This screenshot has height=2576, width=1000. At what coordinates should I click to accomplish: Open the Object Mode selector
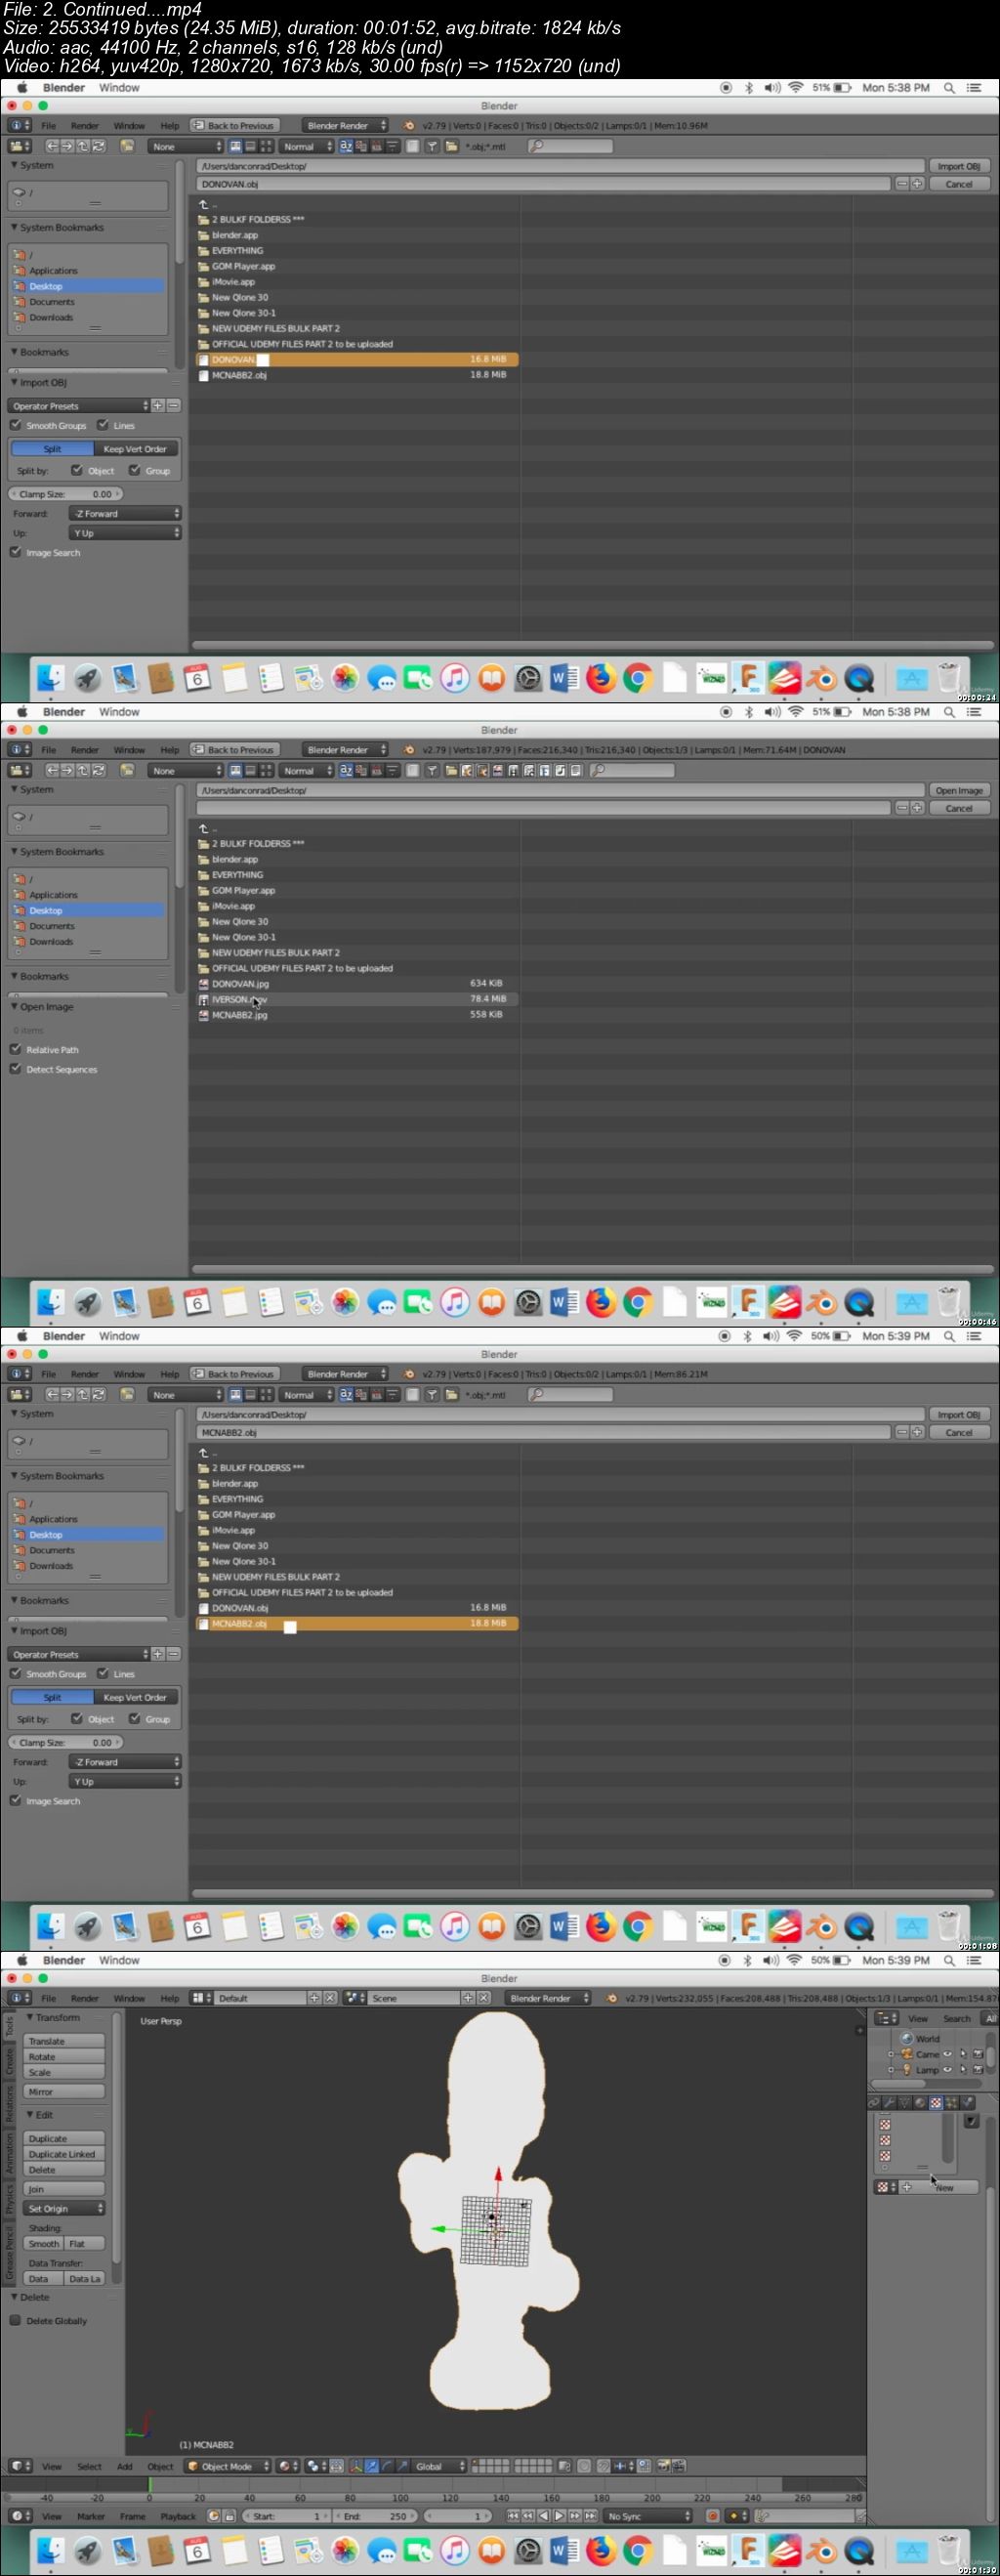(x=229, y=2466)
